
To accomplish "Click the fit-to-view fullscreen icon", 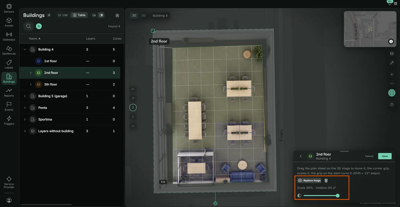I will (392, 93).
